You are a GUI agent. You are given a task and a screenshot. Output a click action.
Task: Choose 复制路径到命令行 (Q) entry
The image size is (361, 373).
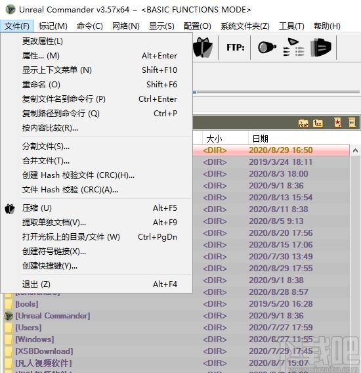tap(96, 114)
